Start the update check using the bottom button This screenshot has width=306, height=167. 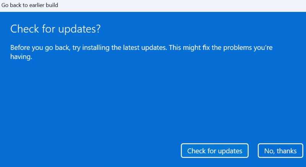[x=215, y=151]
